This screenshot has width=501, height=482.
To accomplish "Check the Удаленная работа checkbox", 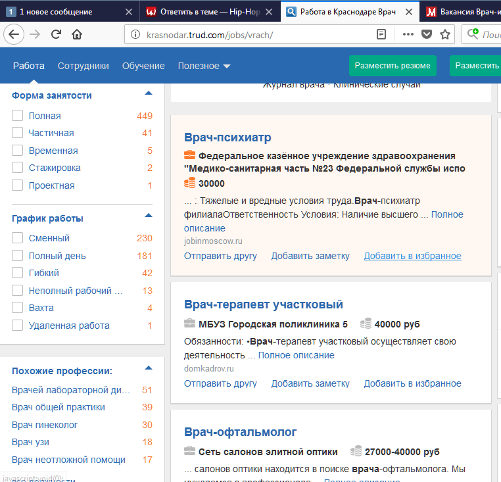I will [17, 325].
